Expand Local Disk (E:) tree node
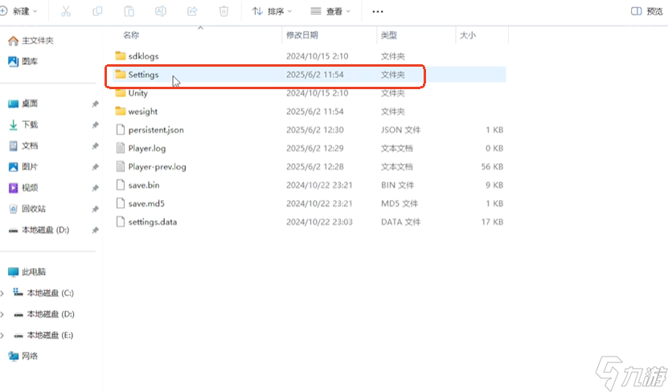The height and width of the screenshot is (392, 668). pos(2,335)
